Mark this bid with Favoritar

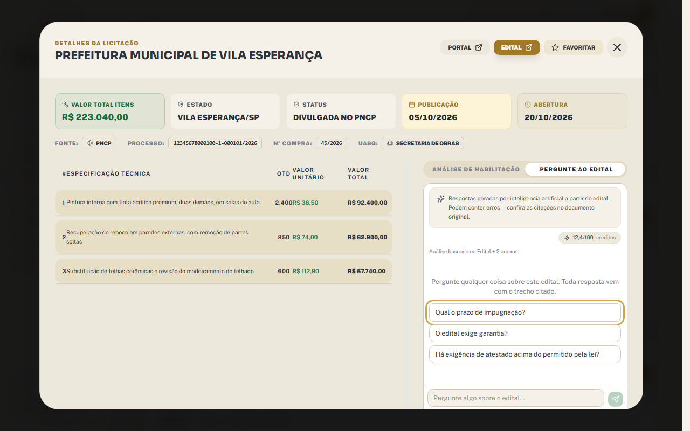(573, 47)
